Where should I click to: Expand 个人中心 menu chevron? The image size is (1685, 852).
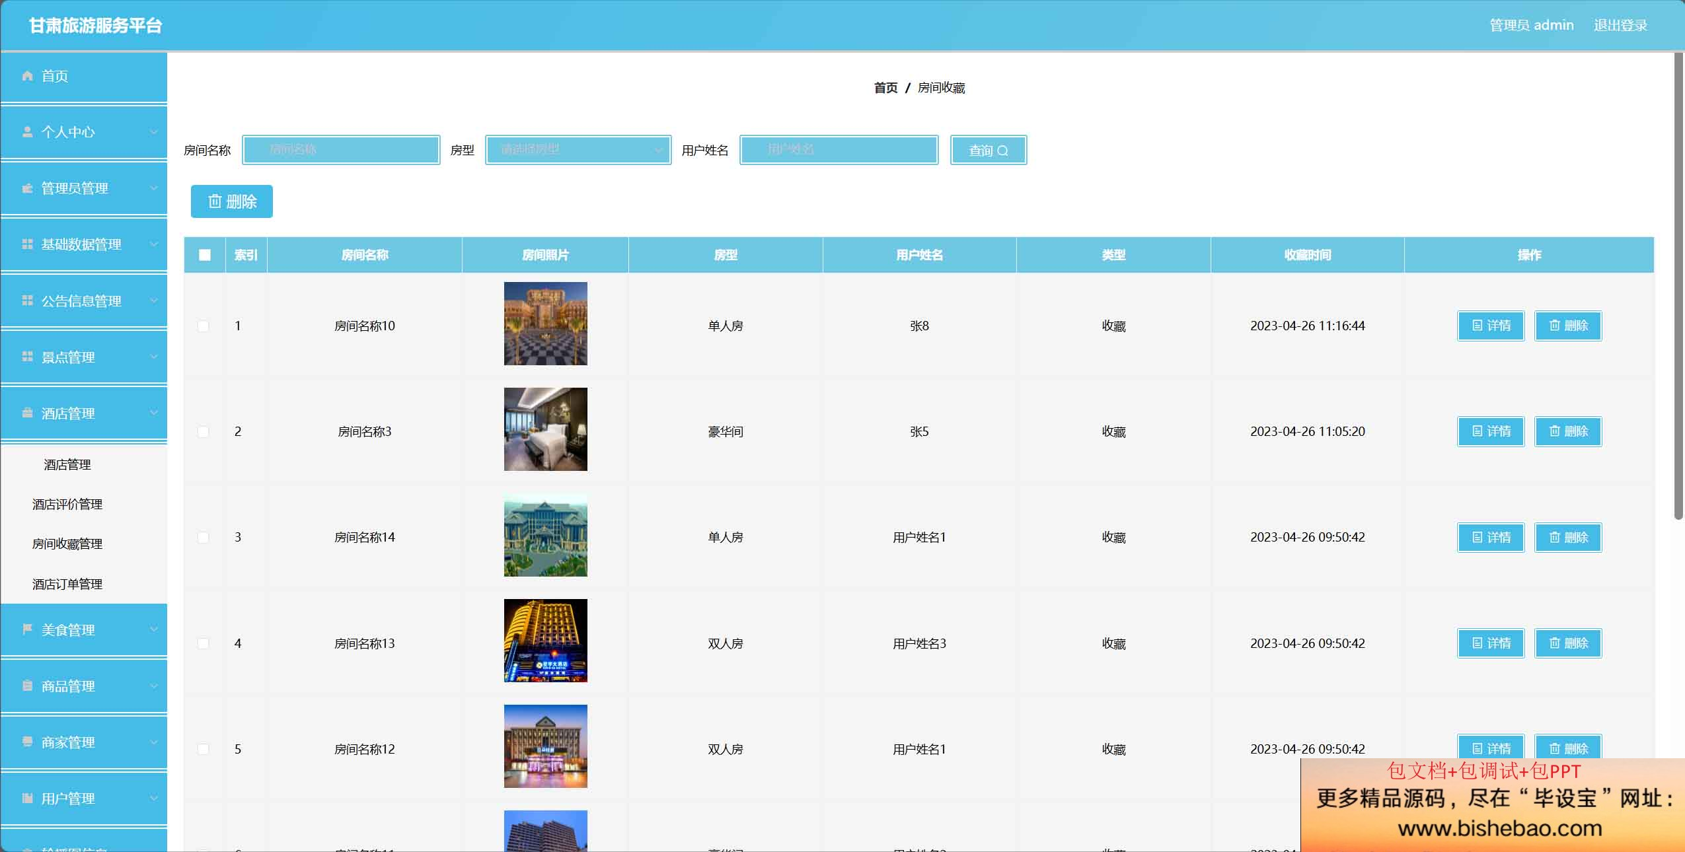coord(153,132)
